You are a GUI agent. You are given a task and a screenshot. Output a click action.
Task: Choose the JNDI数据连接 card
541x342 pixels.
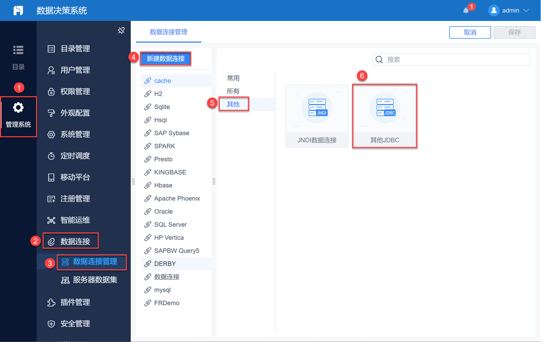(x=317, y=116)
